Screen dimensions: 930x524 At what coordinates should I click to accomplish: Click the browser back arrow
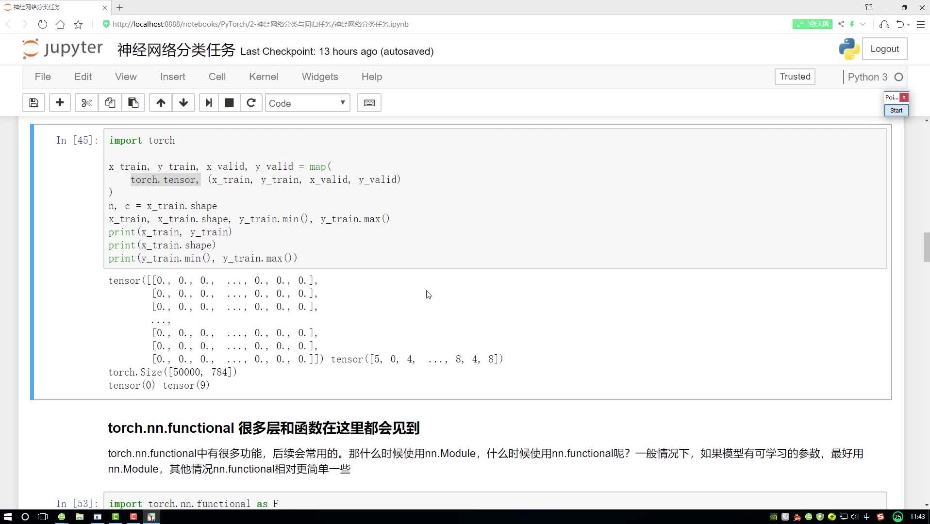[x=8, y=24]
